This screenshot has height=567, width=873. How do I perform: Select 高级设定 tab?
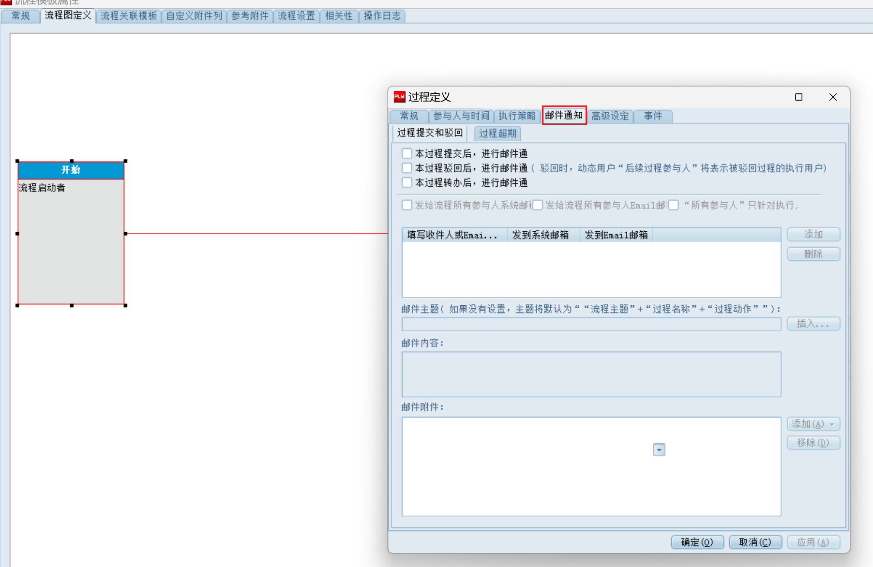click(610, 116)
